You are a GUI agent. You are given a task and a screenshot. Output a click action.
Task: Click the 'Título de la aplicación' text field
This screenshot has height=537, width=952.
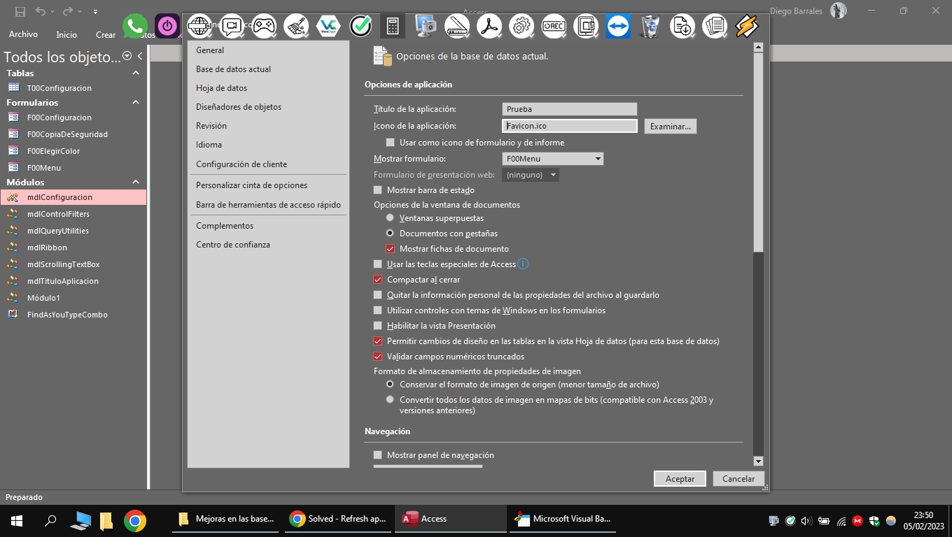coord(570,109)
